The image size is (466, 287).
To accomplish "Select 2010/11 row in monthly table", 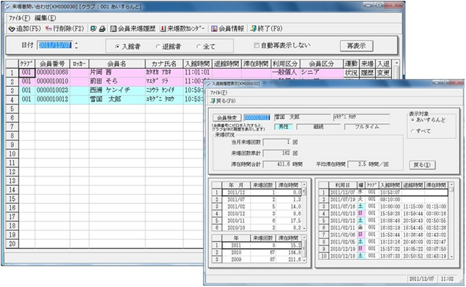I will pyautogui.click(x=262, y=221).
